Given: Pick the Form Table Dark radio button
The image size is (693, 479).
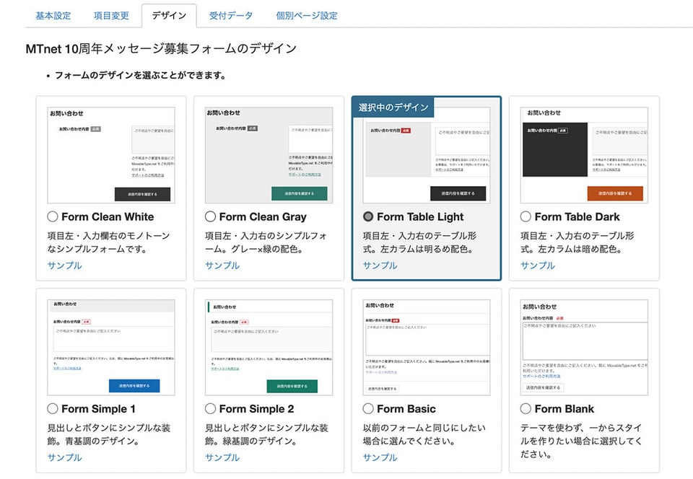Looking at the screenshot, I should [x=526, y=216].
